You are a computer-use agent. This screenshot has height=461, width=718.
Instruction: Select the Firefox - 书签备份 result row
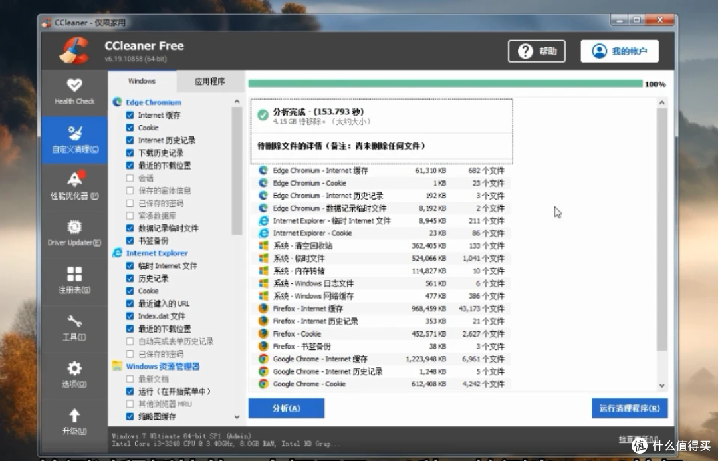click(382, 347)
